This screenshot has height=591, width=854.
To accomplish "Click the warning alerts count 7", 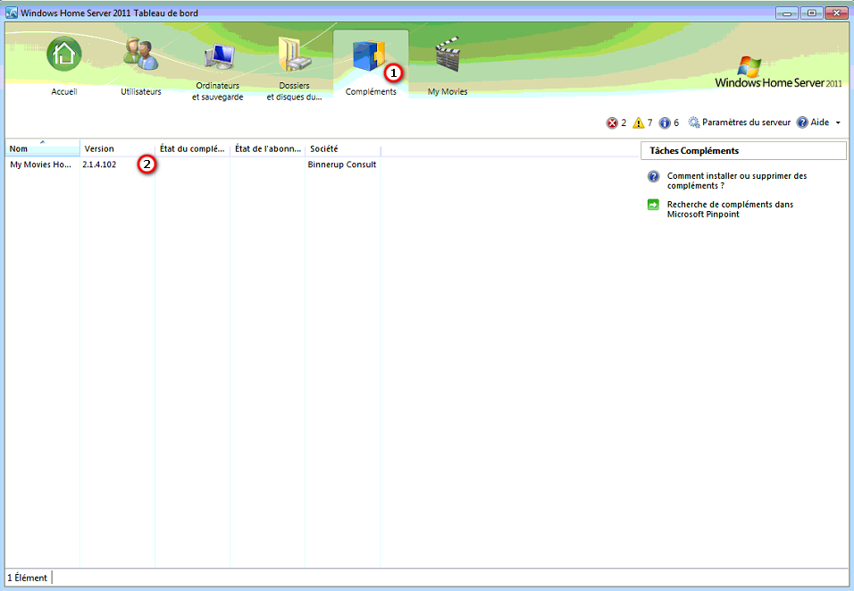I will [x=649, y=122].
